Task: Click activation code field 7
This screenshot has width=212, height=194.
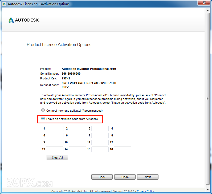Action: point(100,135)
